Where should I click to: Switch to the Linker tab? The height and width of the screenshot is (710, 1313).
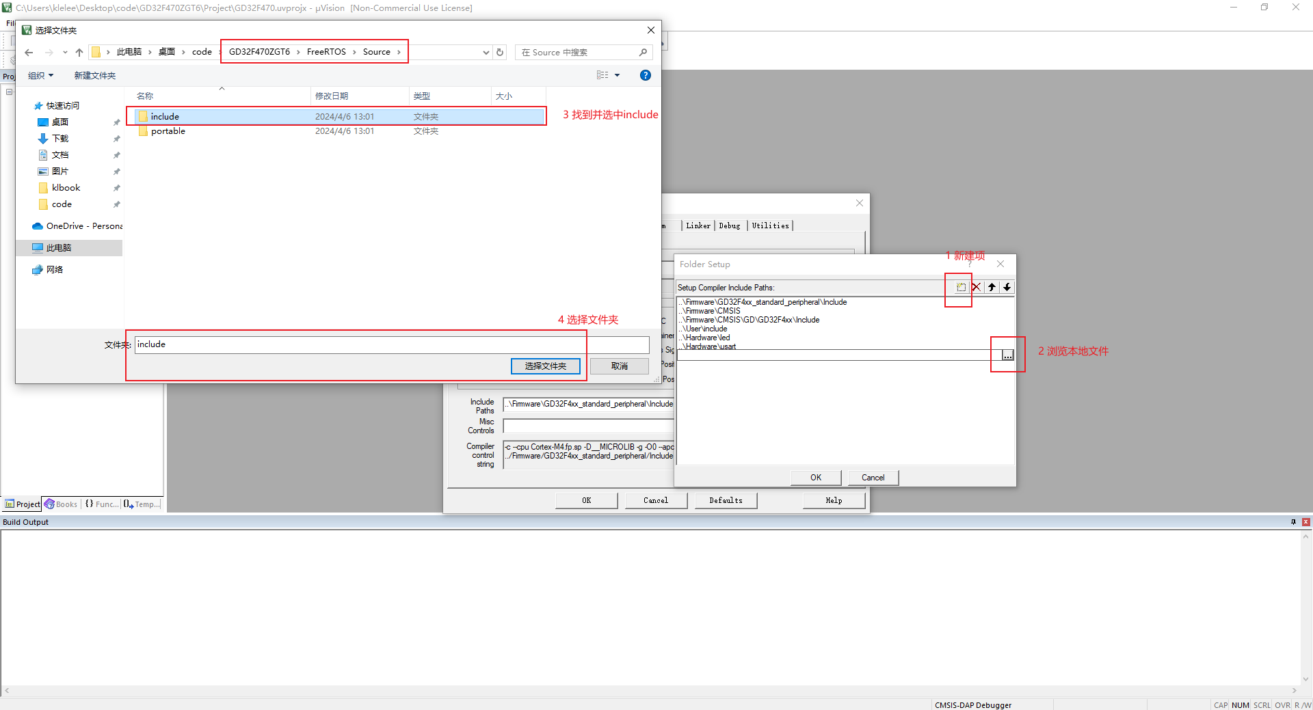[x=698, y=226]
